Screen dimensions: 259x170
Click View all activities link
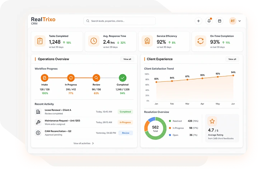[82, 143]
